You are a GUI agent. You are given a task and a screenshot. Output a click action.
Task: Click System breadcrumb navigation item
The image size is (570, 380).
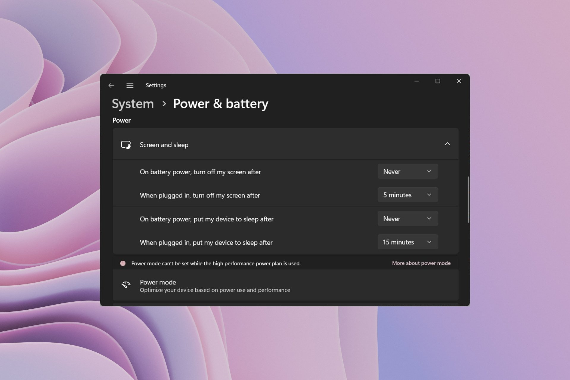click(133, 103)
